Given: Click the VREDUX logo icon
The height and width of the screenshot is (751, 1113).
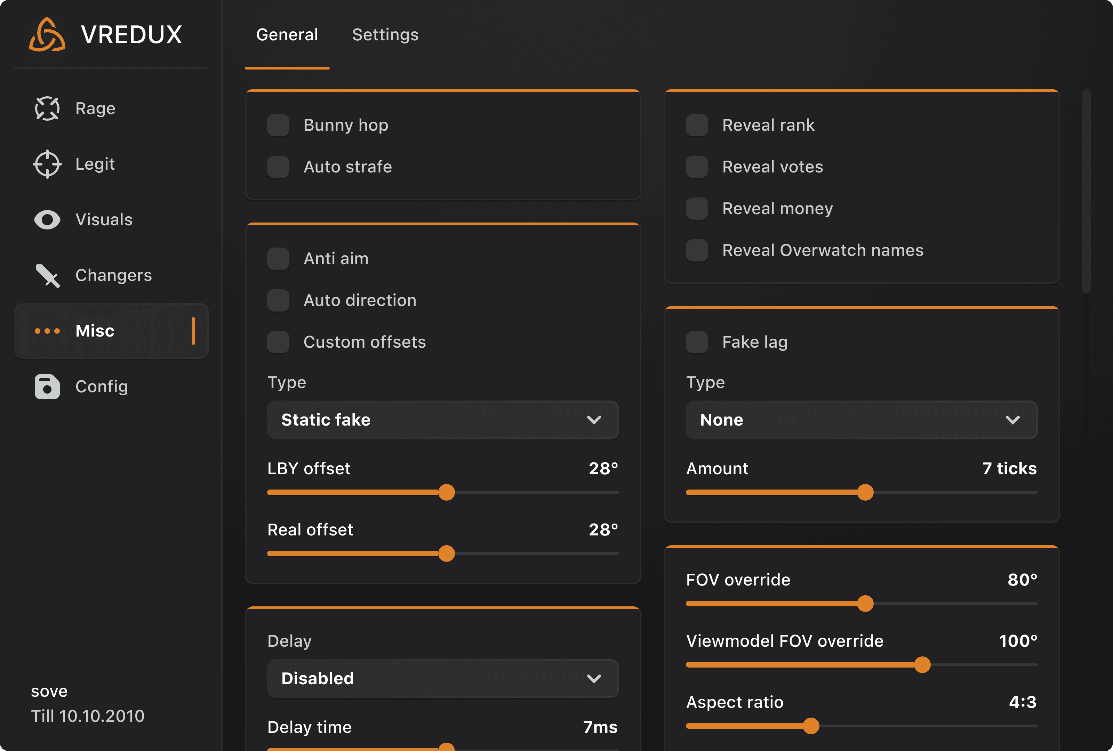Looking at the screenshot, I should click(x=47, y=34).
